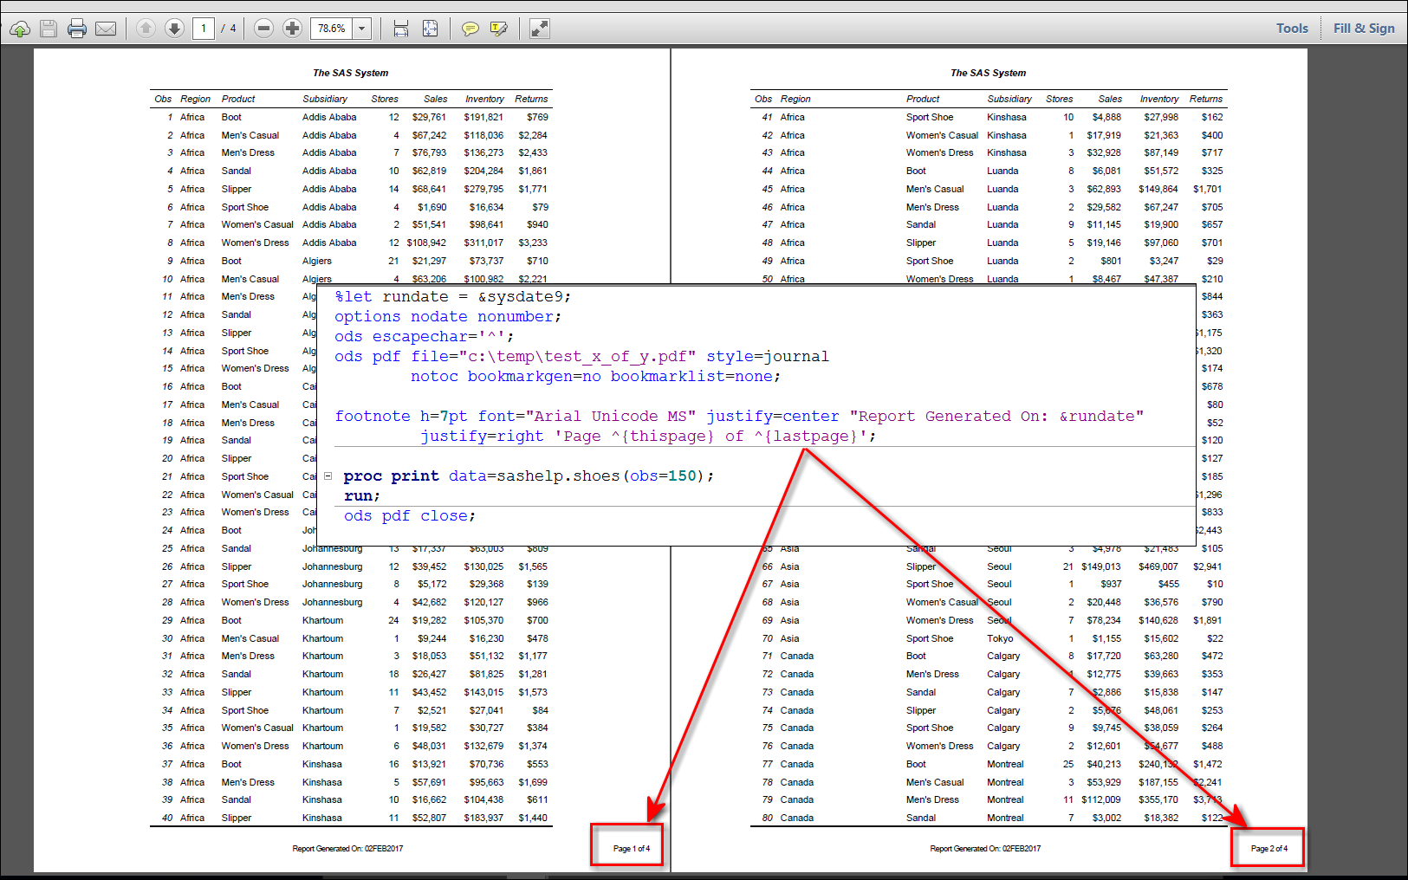Viewport: 1408px width, 880px height.
Task: Switch to Fill & Sign
Action: pyautogui.click(x=1363, y=27)
